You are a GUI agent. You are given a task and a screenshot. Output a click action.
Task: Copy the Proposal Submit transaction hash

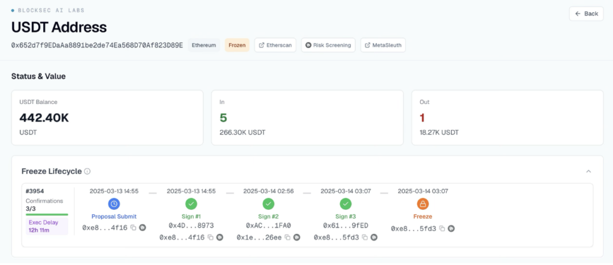coord(133,227)
